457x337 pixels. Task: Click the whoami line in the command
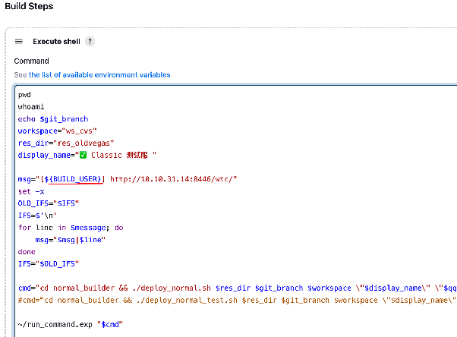tap(31, 107)
